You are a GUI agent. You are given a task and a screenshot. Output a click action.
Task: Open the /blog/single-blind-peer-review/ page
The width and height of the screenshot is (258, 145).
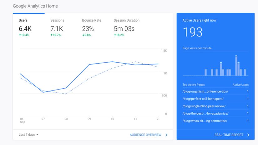tap(204, 106)
